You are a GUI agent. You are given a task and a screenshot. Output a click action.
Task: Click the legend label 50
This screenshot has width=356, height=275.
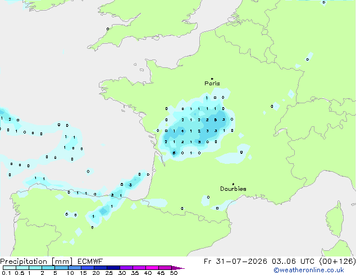coord(174,273)
